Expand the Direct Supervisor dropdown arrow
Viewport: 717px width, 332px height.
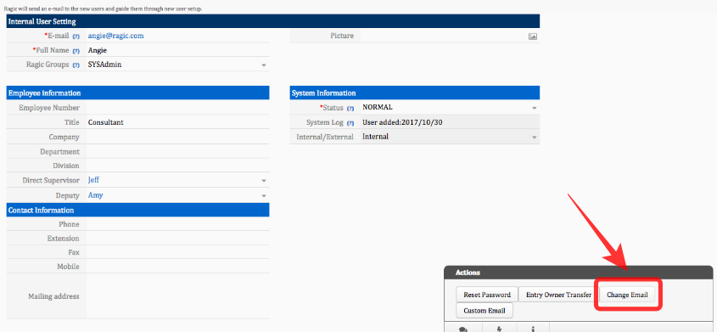(264, 181)
